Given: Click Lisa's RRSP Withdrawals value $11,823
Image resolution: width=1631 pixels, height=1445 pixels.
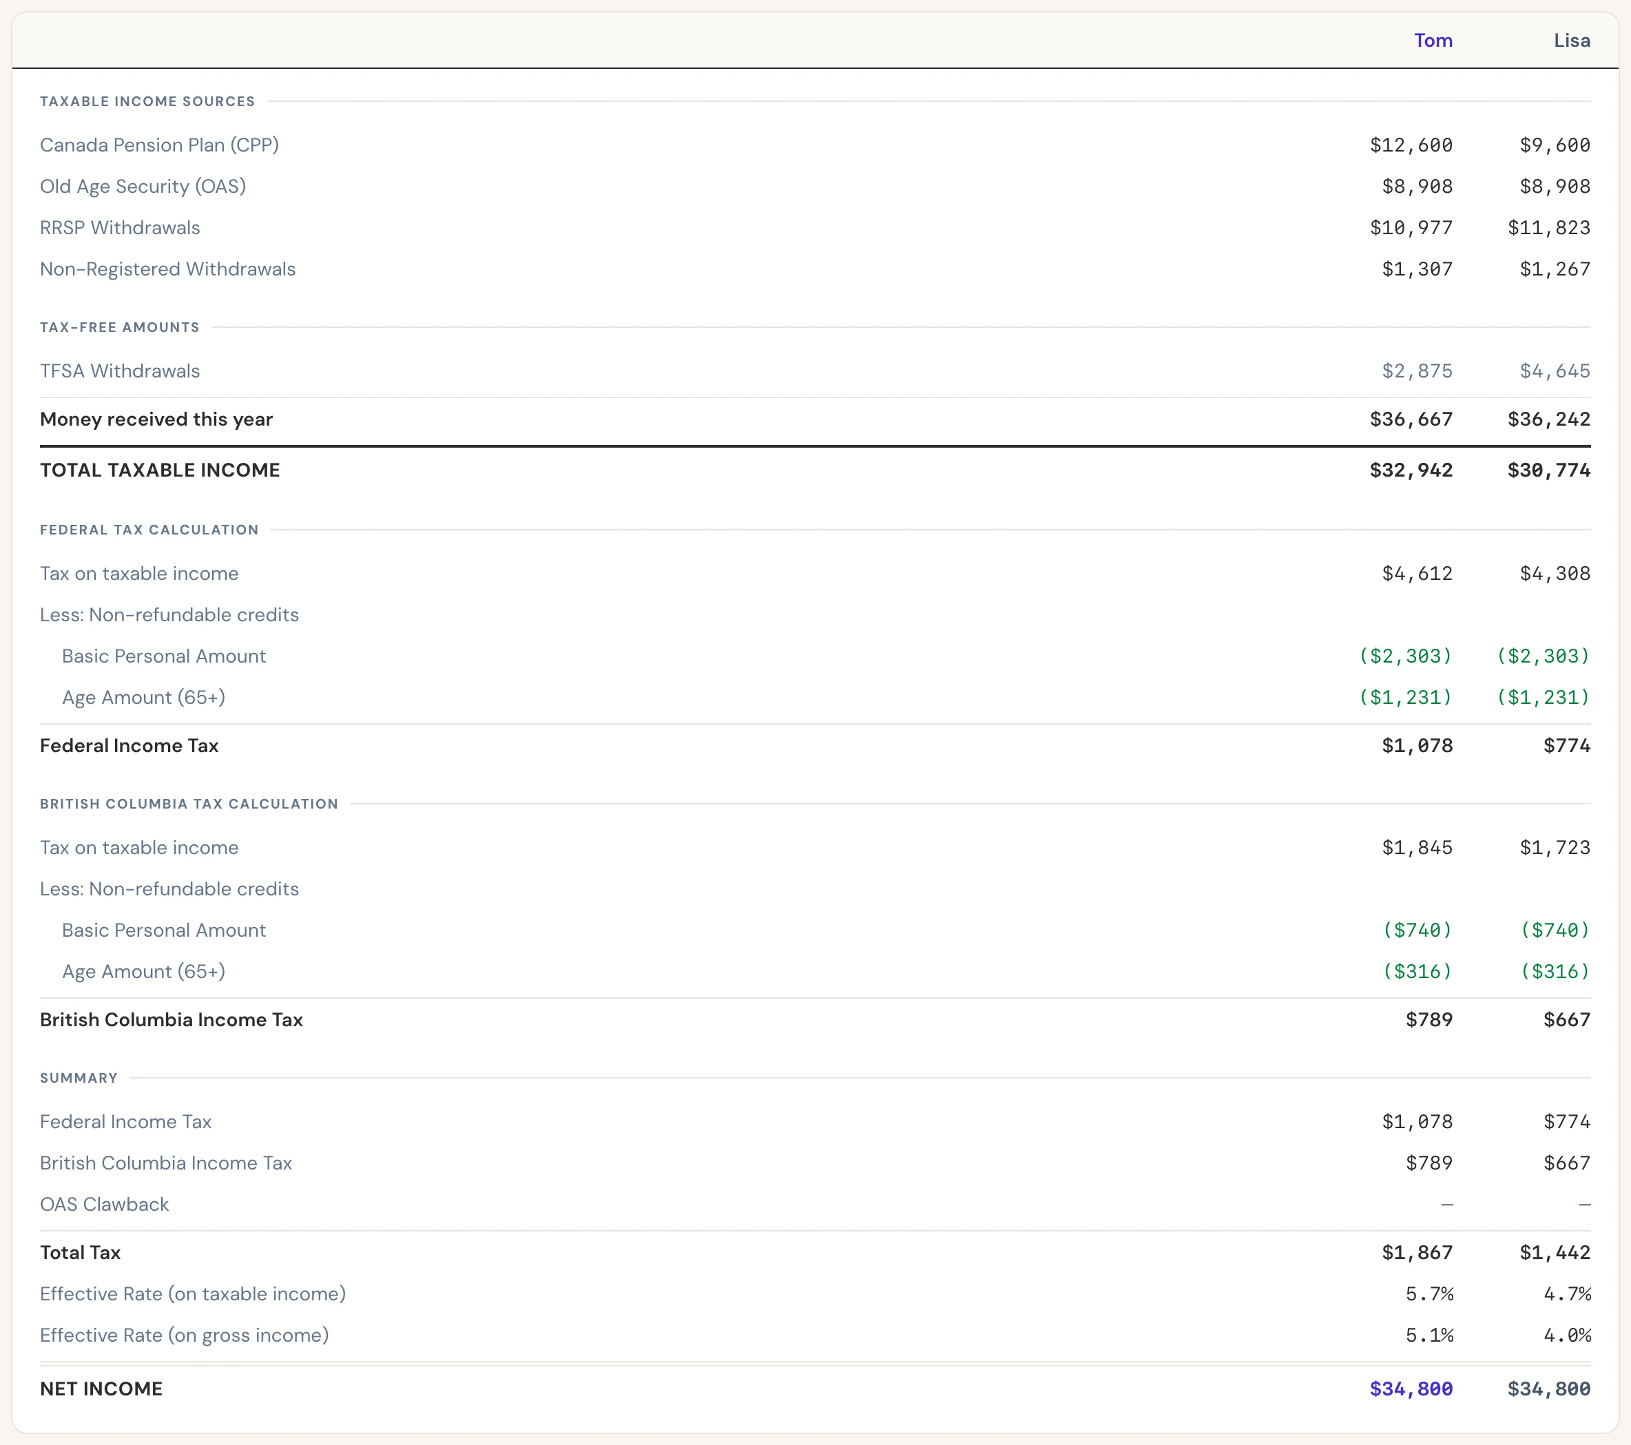Looking at the screenshot, I should pos(1548,228).
